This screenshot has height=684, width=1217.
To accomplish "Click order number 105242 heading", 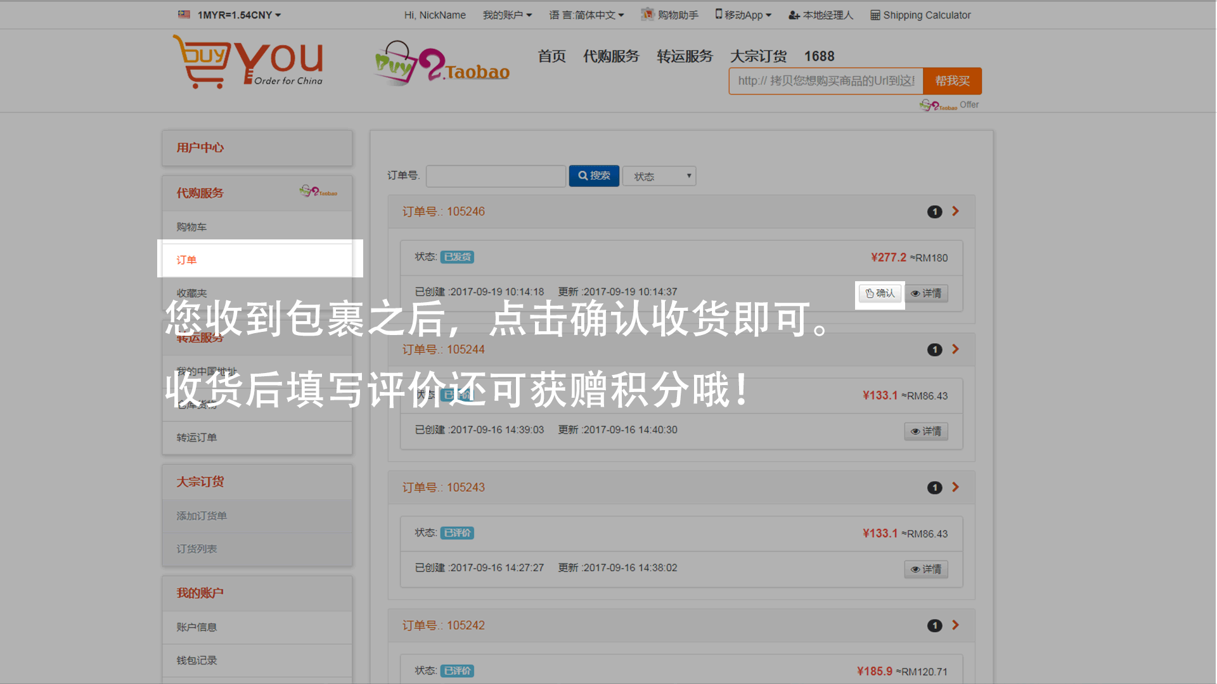I will 444,626.
